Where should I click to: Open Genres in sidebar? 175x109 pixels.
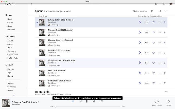10,23
